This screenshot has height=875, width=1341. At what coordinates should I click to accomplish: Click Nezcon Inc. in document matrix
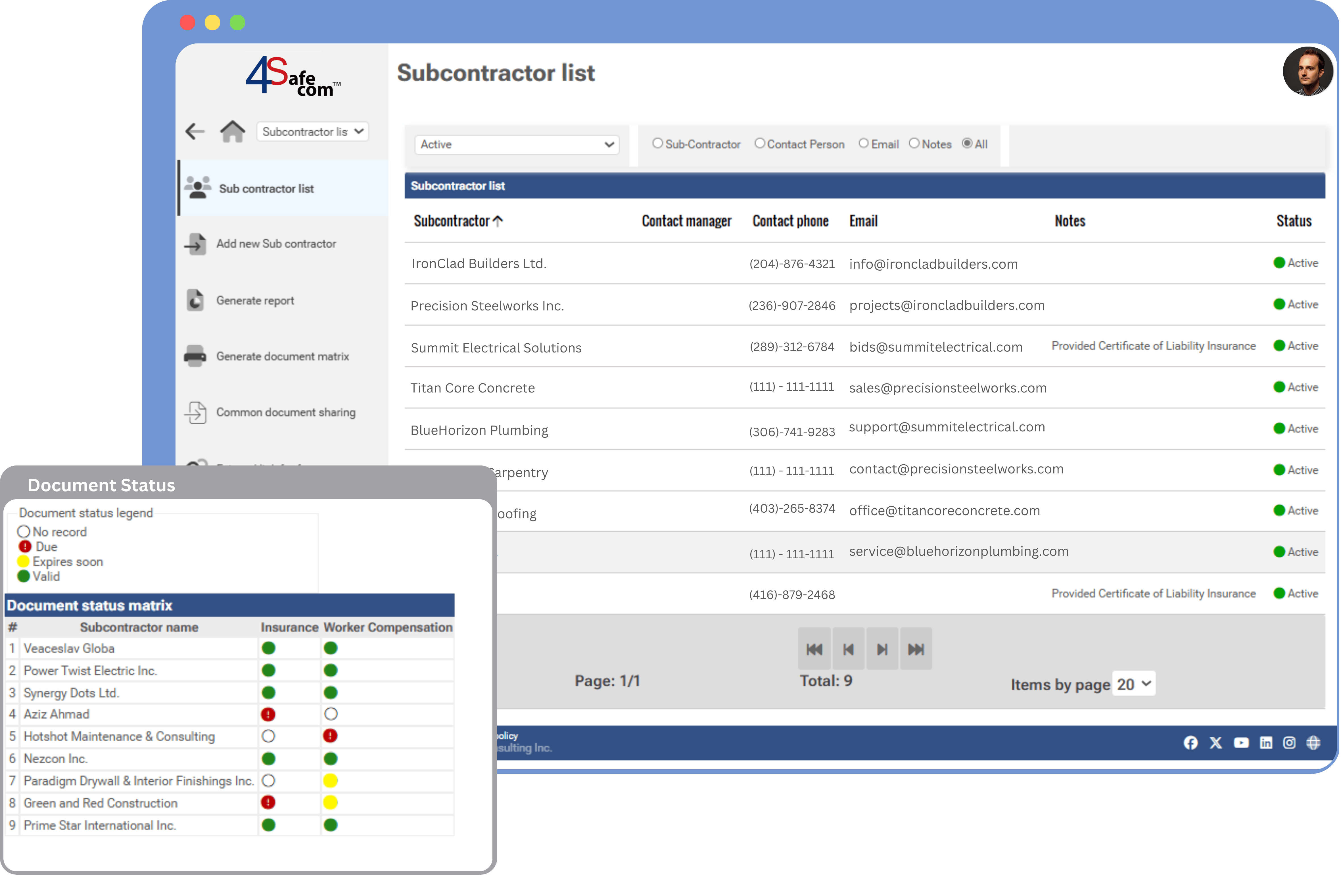[55, 759]
